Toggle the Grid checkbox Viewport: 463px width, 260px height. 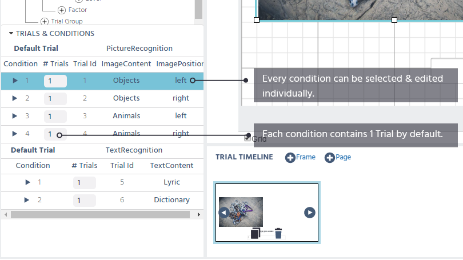point(248,138)
